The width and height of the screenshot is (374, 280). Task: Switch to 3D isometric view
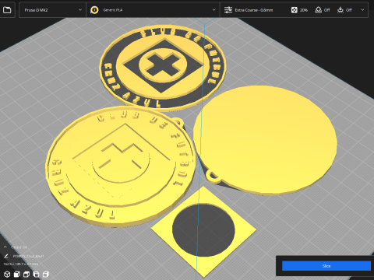click(7, 274)
